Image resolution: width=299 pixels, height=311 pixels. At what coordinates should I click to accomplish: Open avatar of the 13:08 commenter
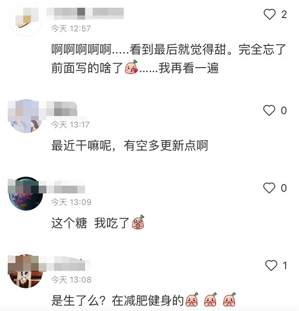coord(26,271)
